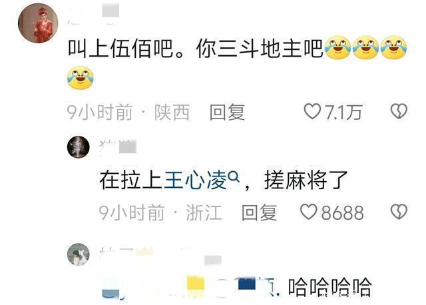This screenshot has height=305, width=426.
Task: Tap the 7.1万 like count
Action: tap(343, 112)
